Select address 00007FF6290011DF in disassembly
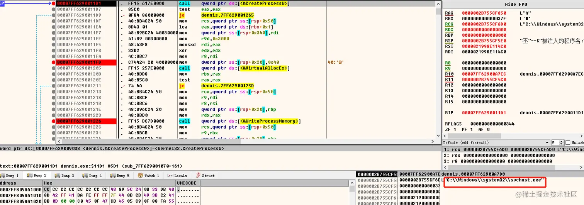This screenshot has height=205, width=584. point(79,21)
